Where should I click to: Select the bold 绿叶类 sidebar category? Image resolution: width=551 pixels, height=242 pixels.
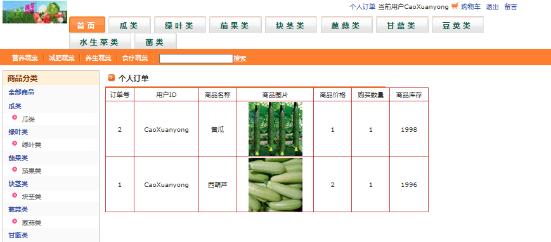[x=18, y=132]
